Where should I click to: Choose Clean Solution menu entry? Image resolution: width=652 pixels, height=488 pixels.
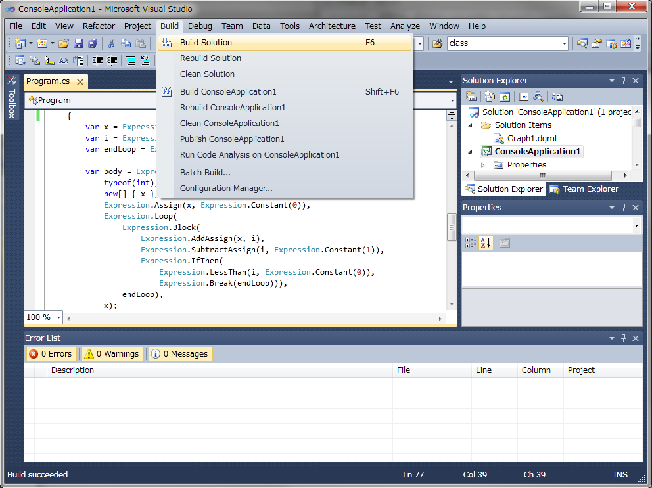click(x=207, y=74)
